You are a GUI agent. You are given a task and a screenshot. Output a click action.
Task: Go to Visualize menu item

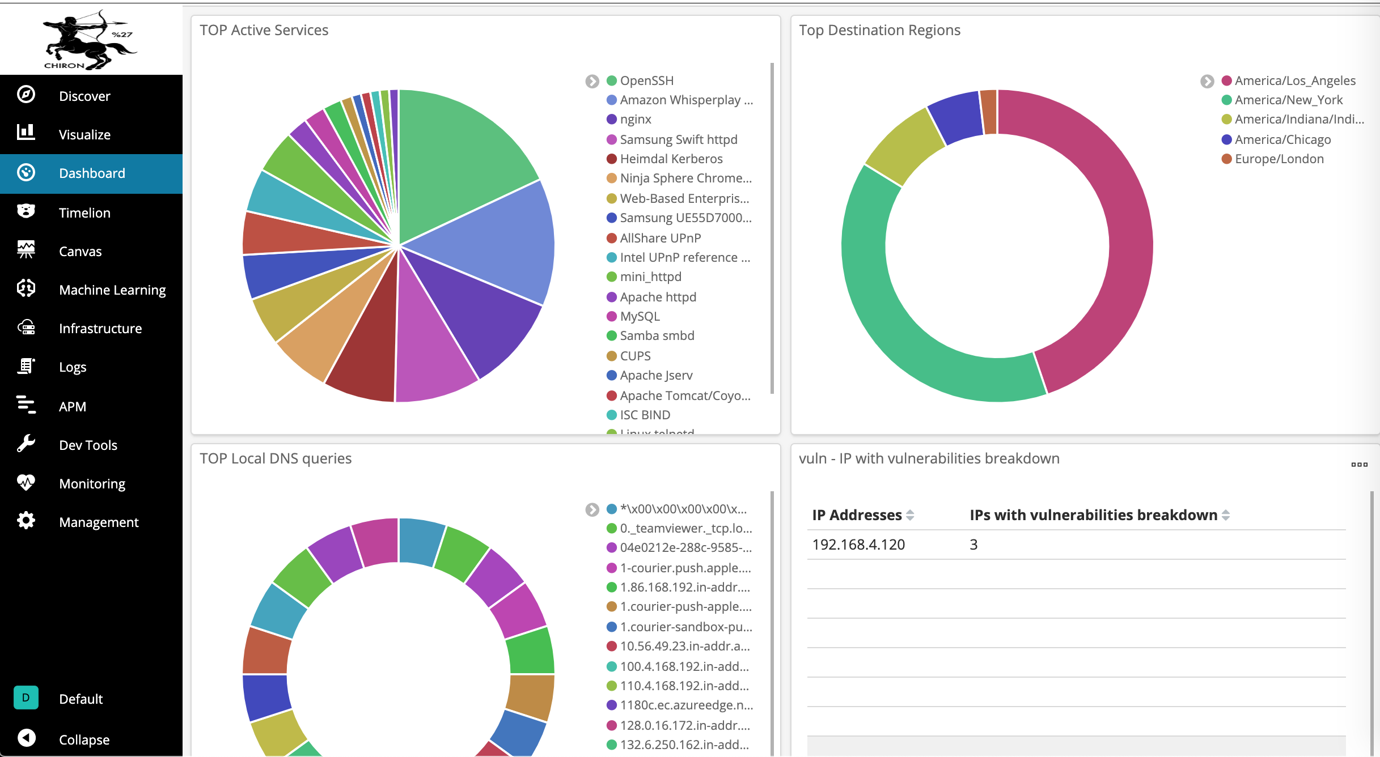[84, 134]
